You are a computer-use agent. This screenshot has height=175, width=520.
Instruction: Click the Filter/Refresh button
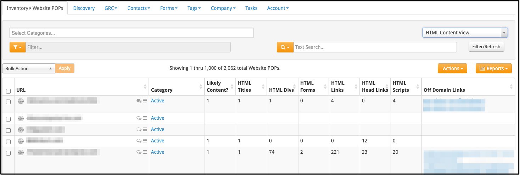coord(486,46)
